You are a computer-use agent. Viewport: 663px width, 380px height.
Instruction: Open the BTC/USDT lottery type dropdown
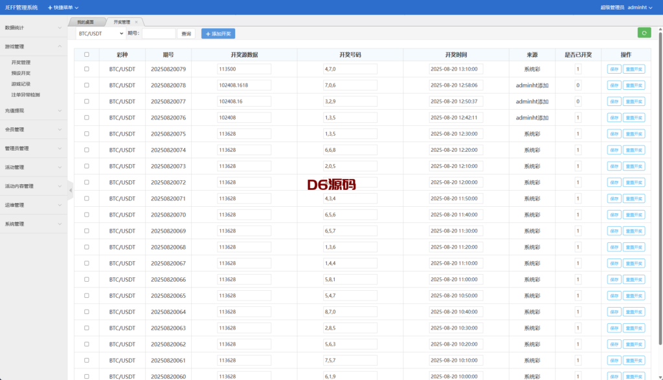[x=100, y=34]
